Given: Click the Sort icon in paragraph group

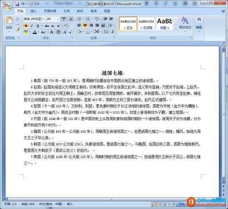Looking at the screenshot, I should coord(106,32).
